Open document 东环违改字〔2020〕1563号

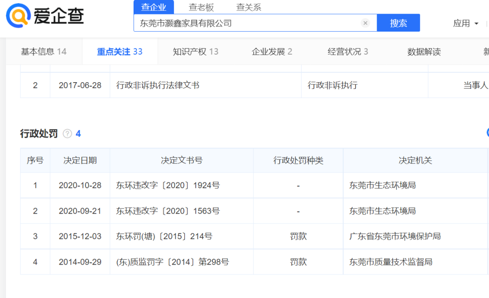168,211
